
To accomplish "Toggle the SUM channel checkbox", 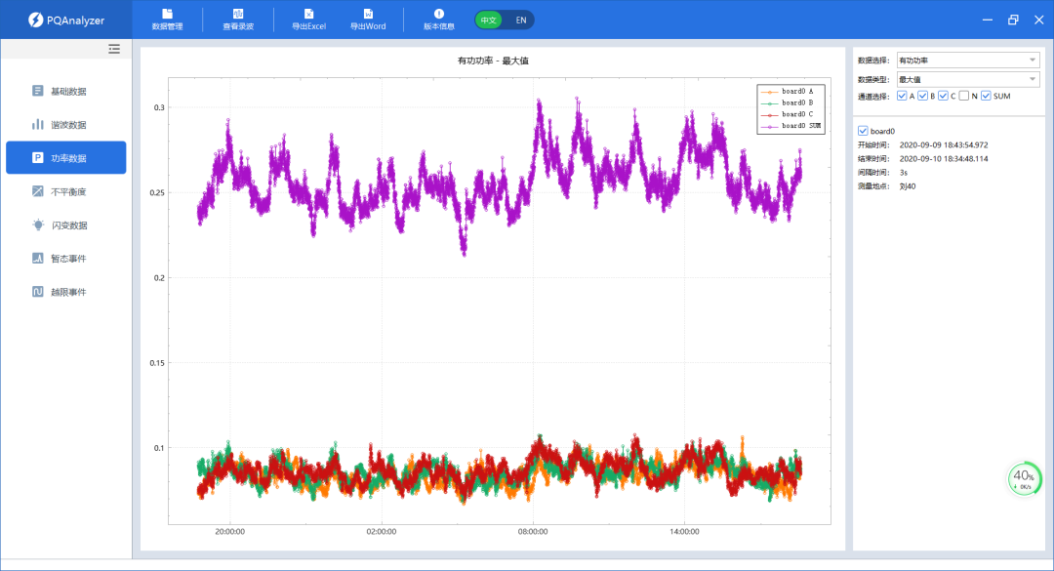I will coord(986,97).
